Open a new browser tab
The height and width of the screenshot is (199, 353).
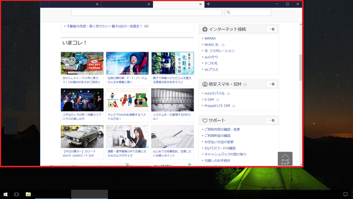pos(208,4)
